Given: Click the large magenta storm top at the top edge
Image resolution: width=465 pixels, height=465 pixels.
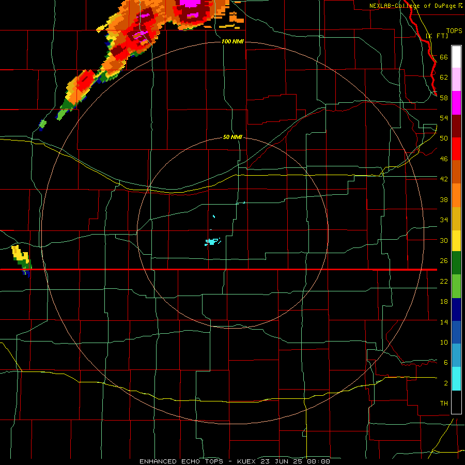Looking at the screenshot, I should coord(190,3).
